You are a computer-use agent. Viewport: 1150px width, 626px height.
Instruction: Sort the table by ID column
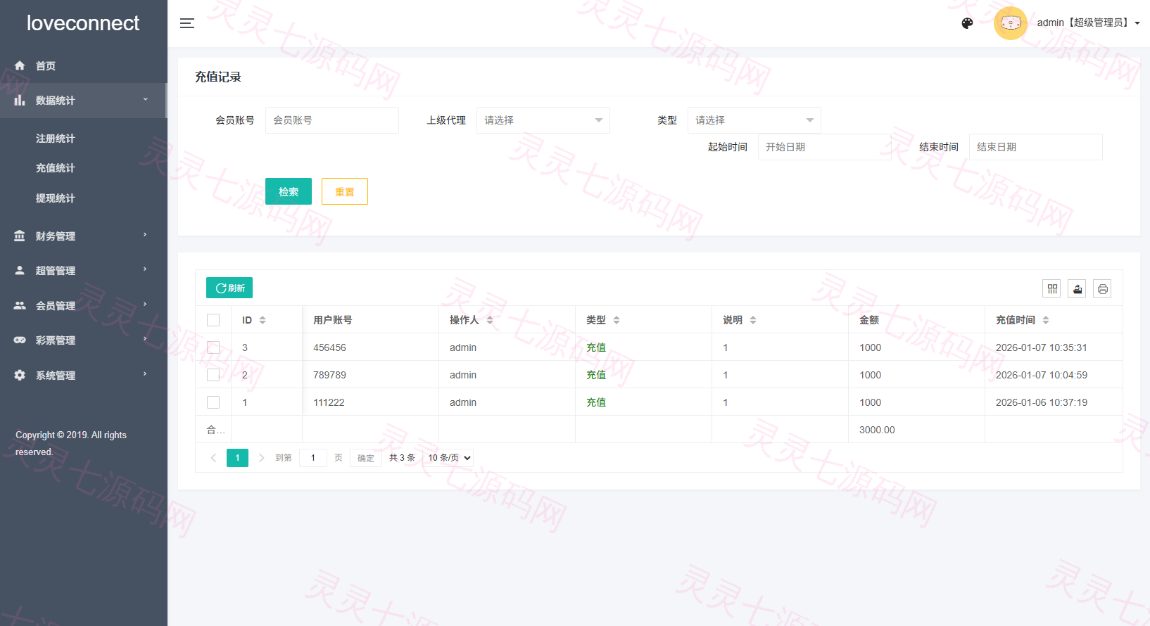point(263,320)
